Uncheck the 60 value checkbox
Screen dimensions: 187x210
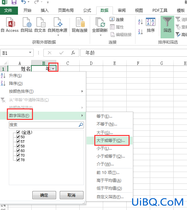point(18,151)
